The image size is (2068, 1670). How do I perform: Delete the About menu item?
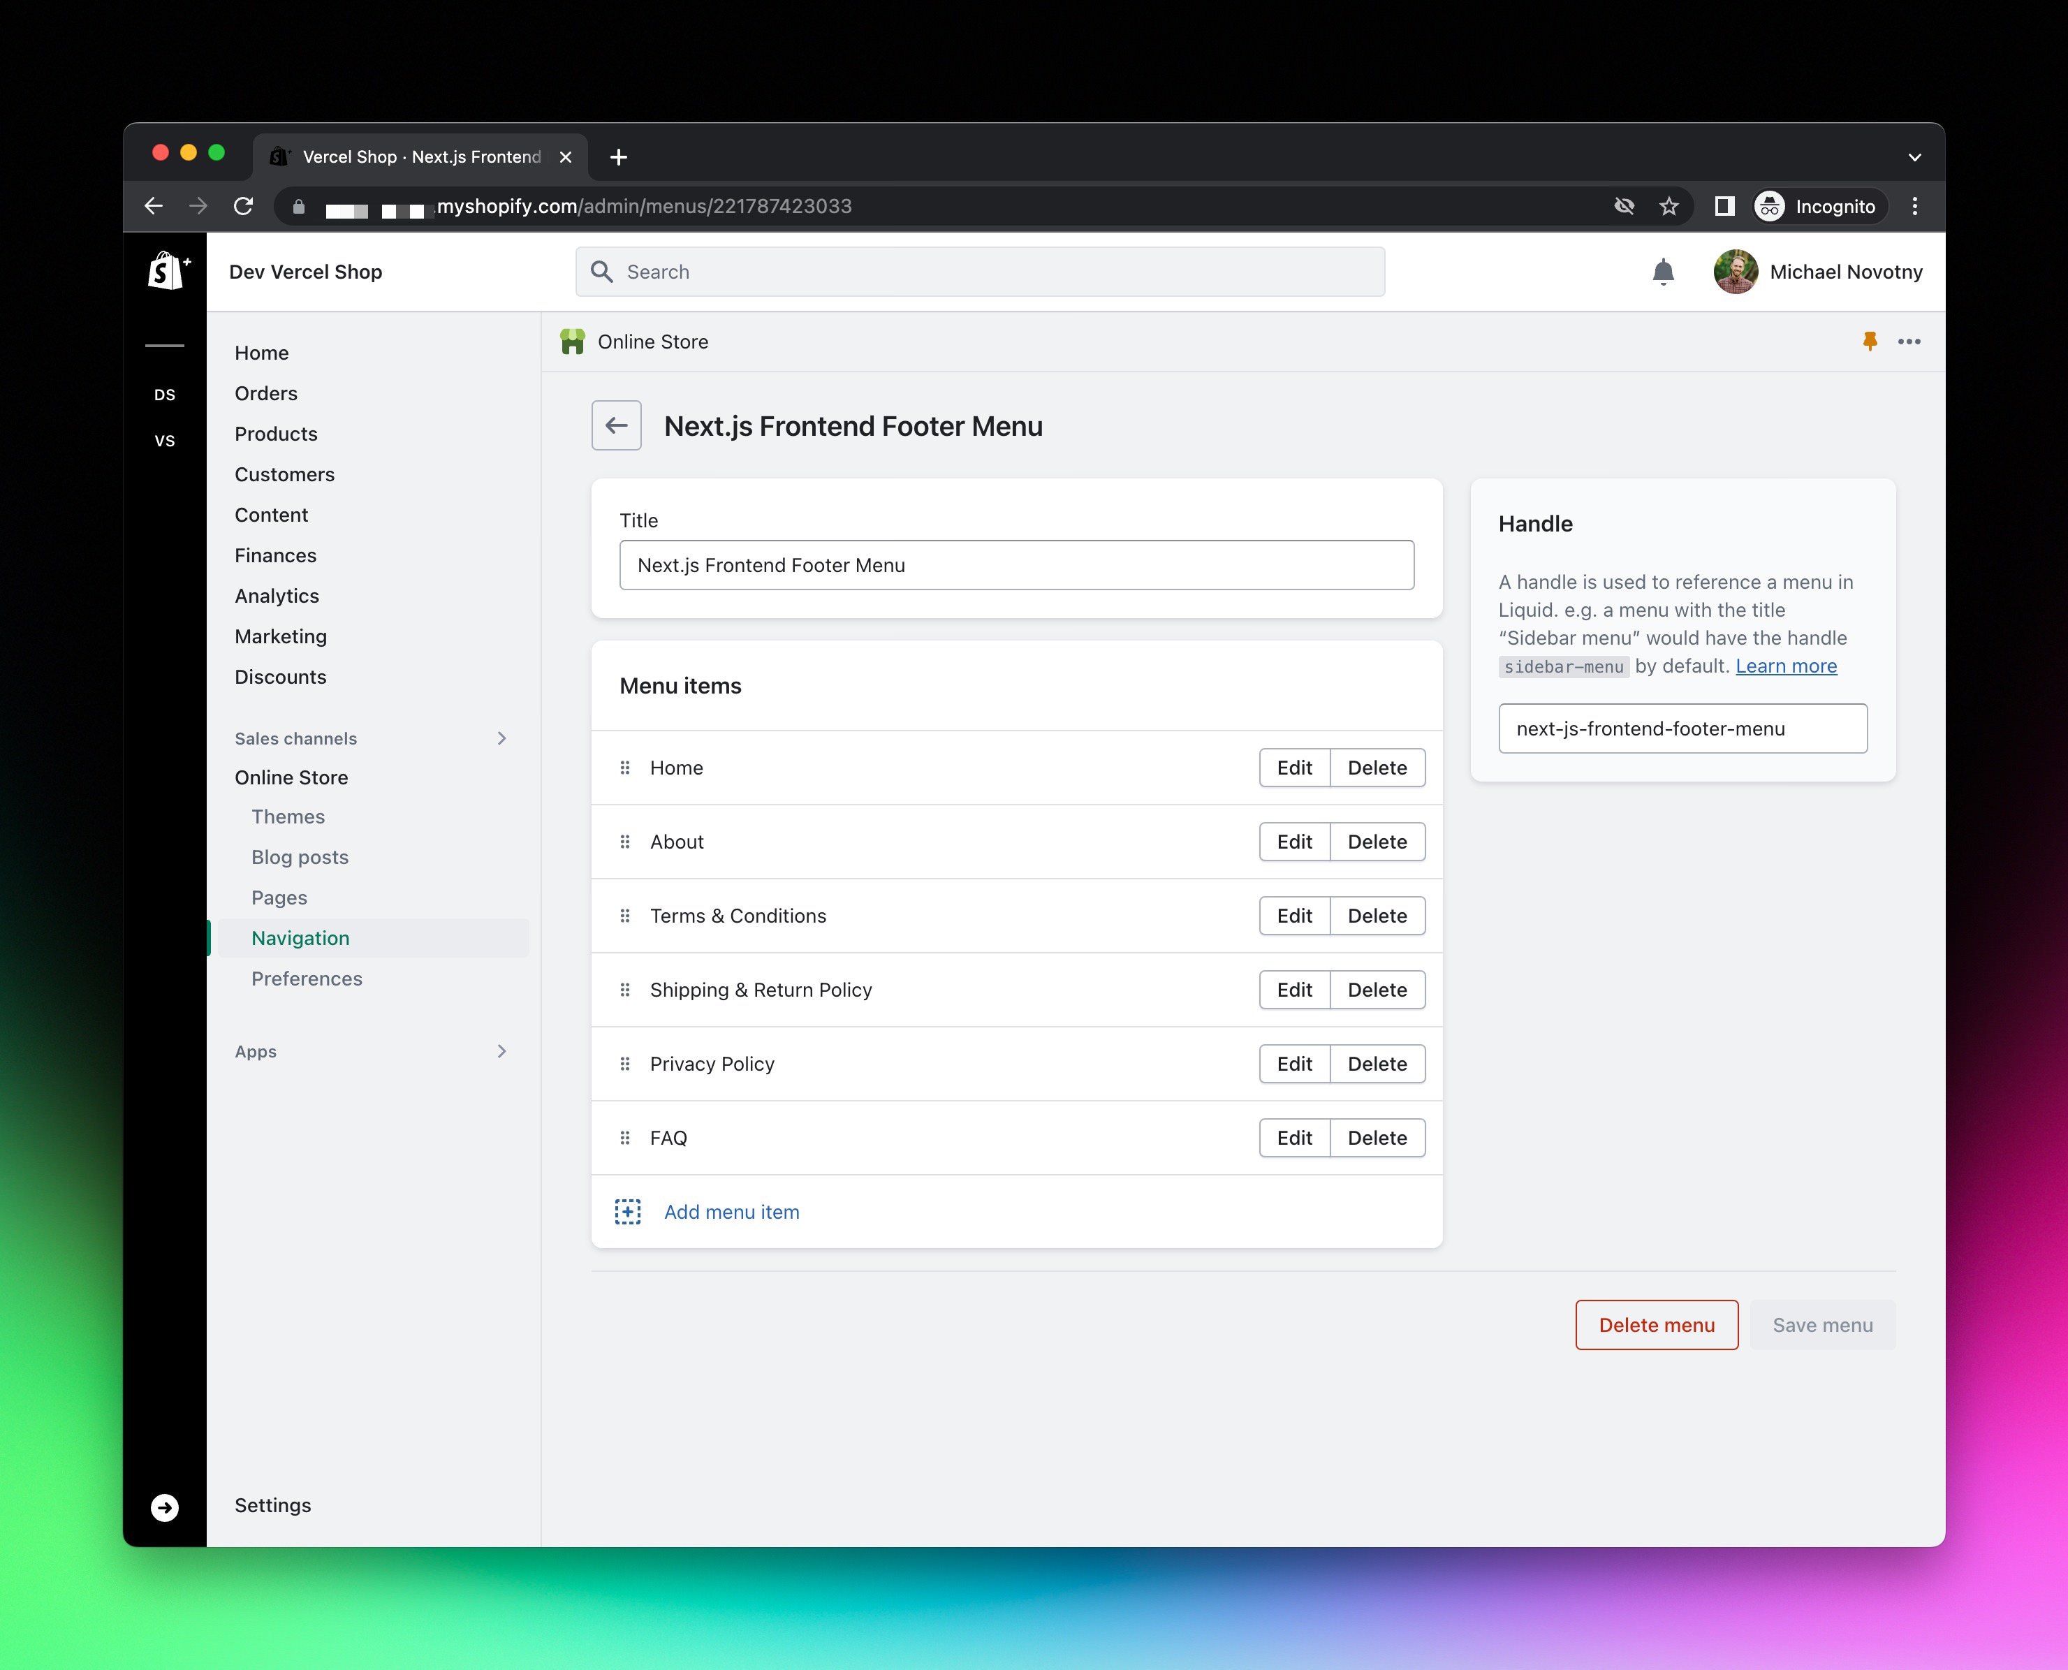(x=1377, y=842)
